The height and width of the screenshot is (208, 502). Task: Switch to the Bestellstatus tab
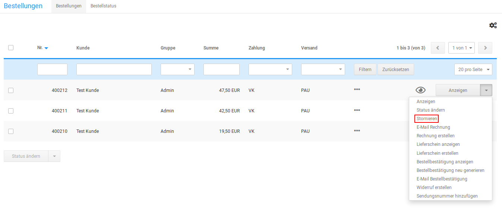103,6
